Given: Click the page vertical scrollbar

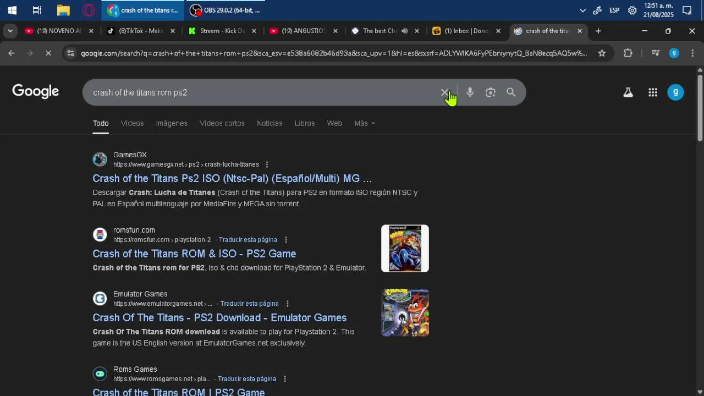Looking at the screenshot, I should pos(700,107).
